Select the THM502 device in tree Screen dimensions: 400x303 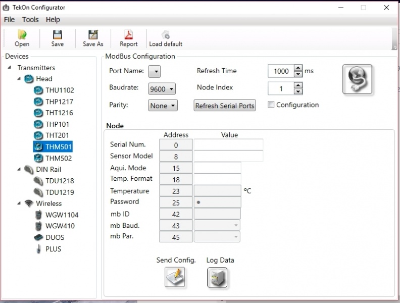(59, 158)
